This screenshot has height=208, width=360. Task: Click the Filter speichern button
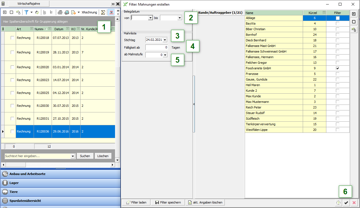(168, 202)
